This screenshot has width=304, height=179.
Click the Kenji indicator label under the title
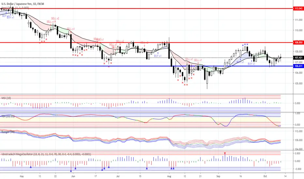click(15, 8)
